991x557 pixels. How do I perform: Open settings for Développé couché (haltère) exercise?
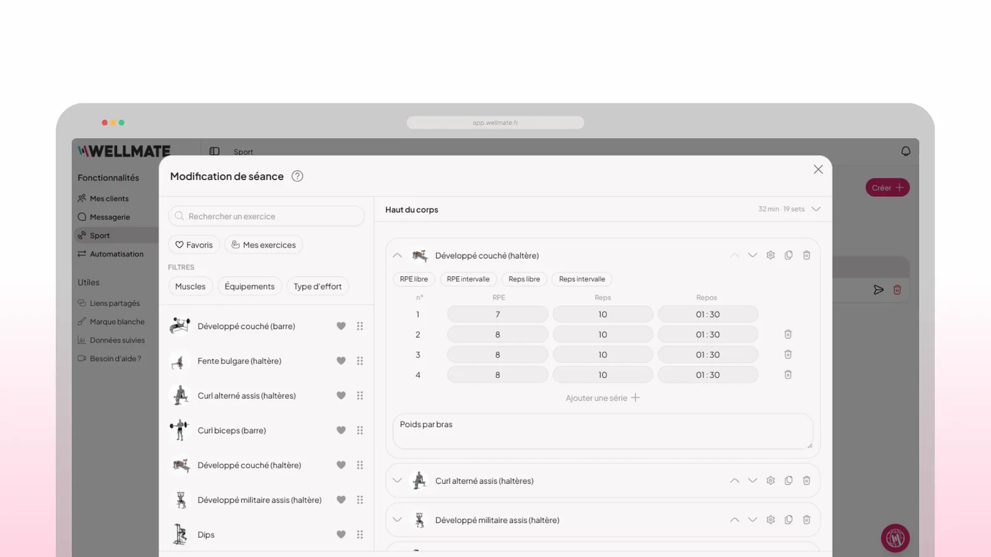(771, 256)
